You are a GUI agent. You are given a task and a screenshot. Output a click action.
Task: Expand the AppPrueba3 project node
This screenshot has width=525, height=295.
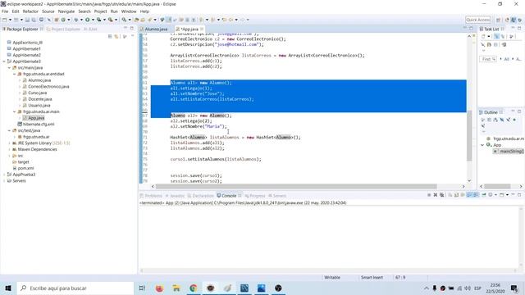[4, 175]
